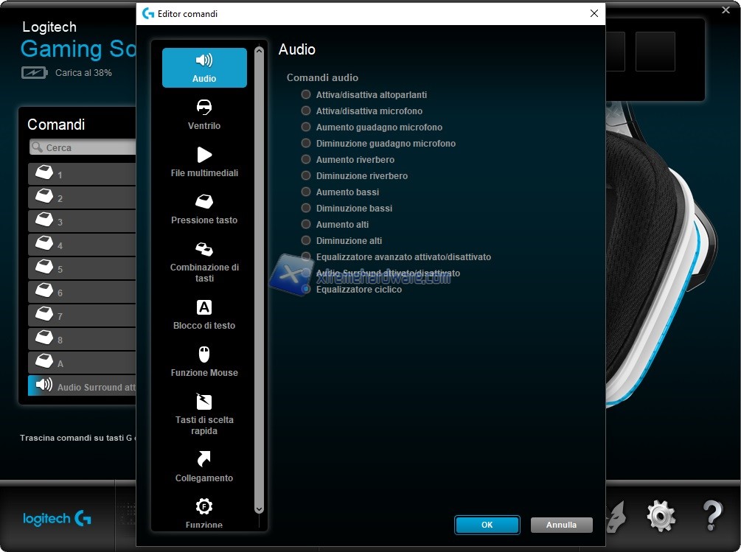Open the Ventrilo command category
Screen dimensions: 741x552
204,115
